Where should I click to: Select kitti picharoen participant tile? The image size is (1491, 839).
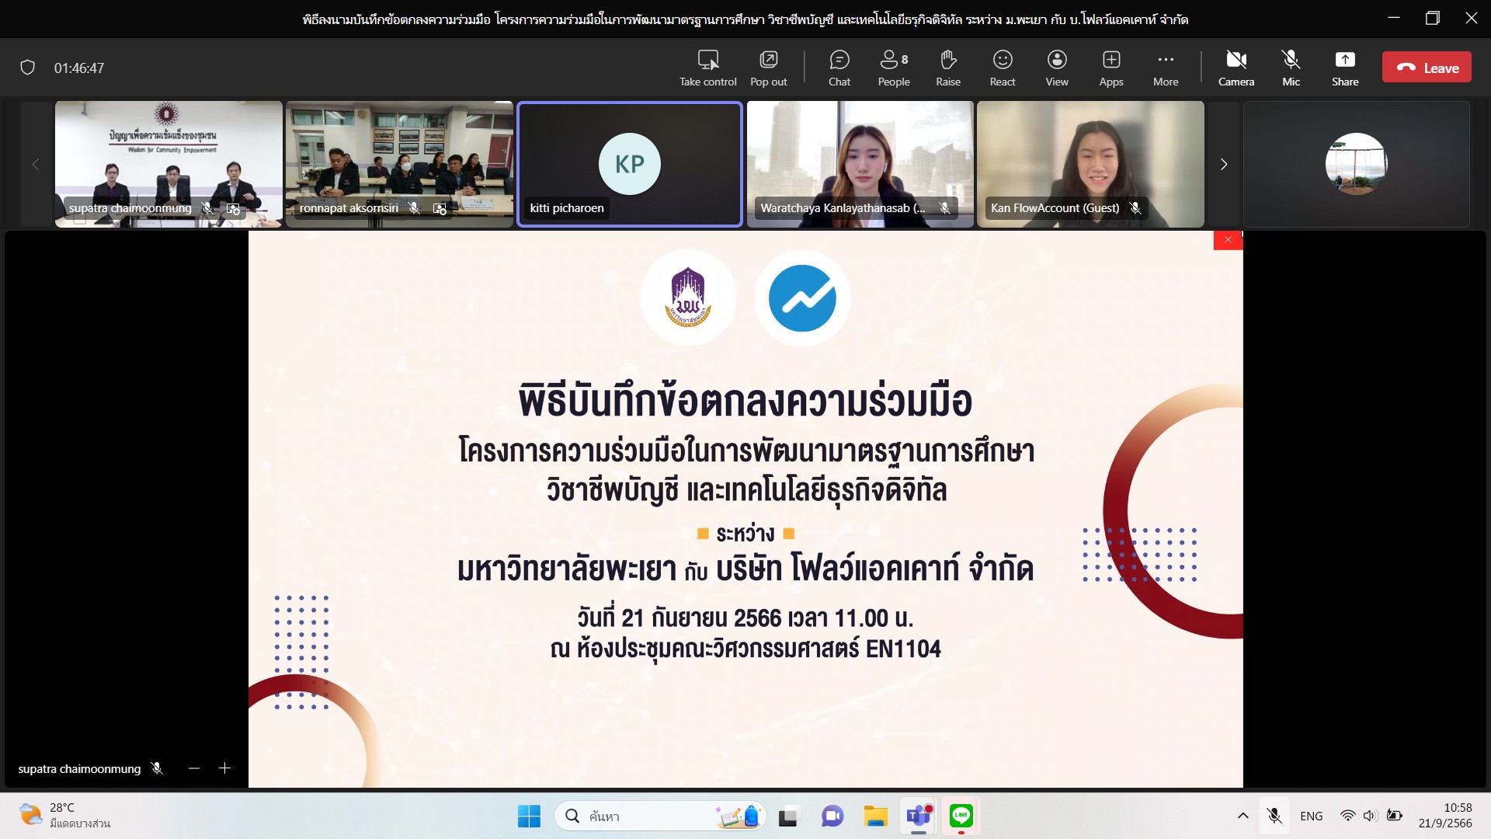630,164
